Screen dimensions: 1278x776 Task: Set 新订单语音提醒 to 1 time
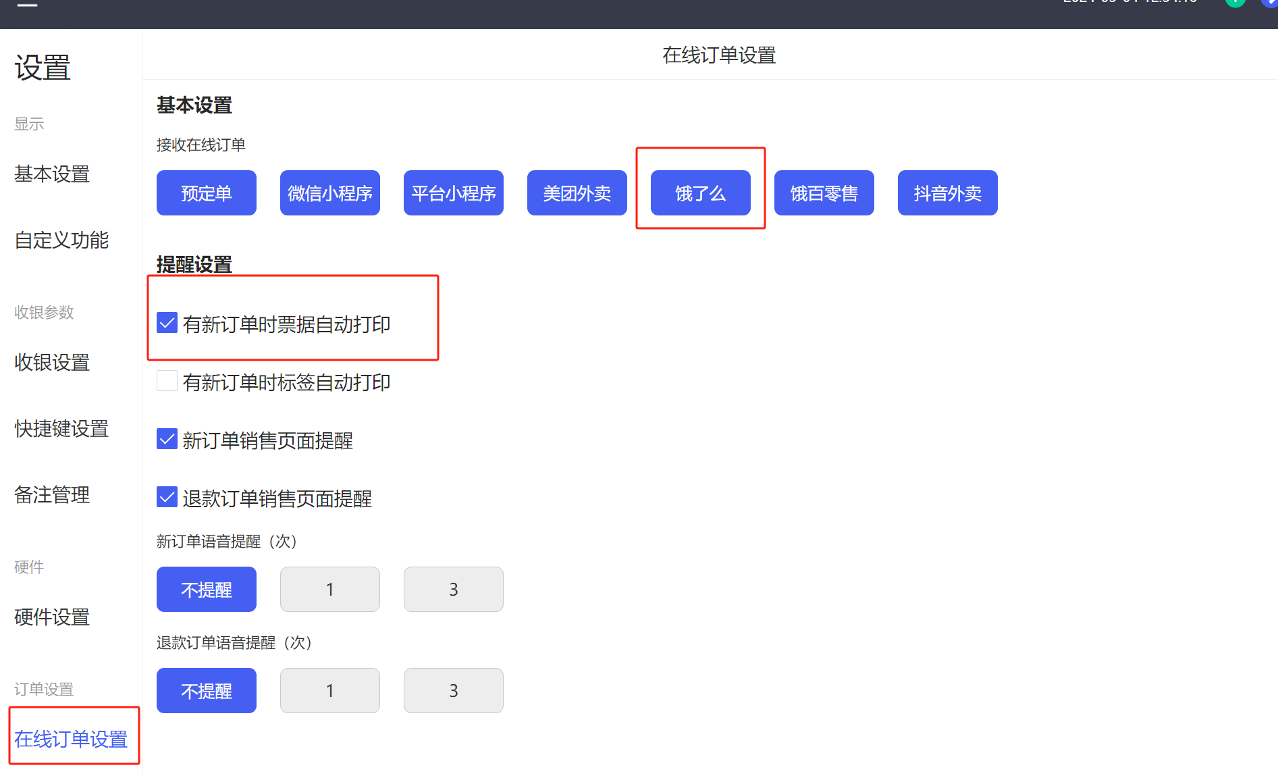coord(329,590)
